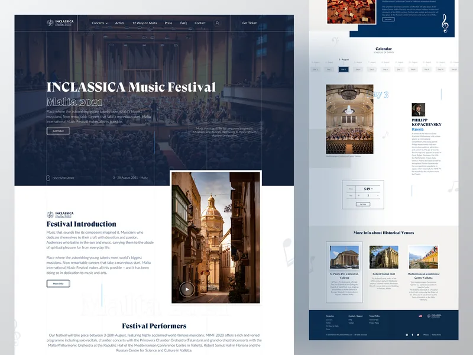Open the FAQ page from header
473x355 pixels.
tap(183, 23)
